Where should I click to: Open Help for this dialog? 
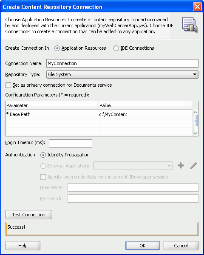point(23,246)
